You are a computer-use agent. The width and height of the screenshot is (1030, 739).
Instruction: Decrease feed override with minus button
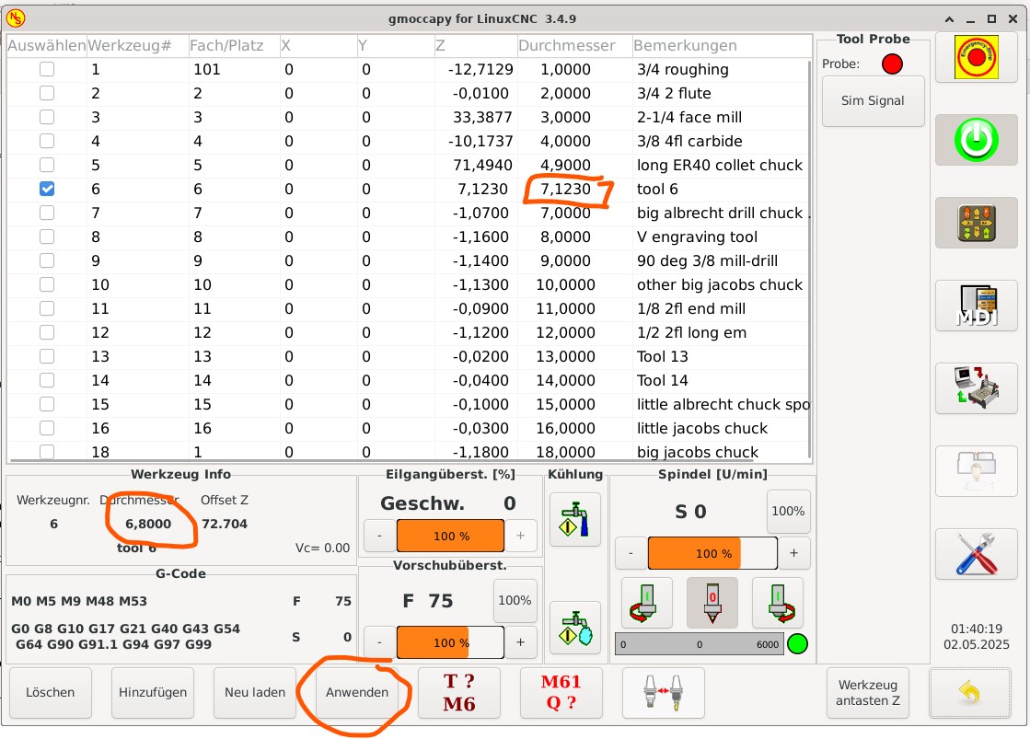(x=379, y=642)
